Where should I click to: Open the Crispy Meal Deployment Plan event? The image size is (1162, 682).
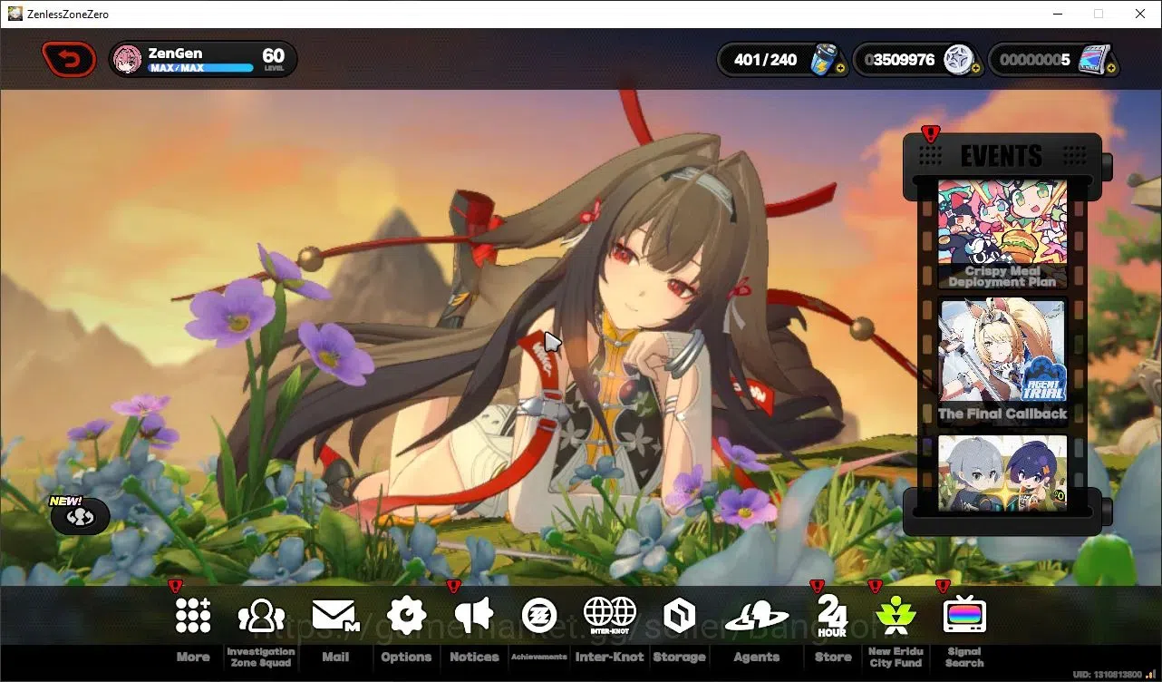click(x=1002, y=234)
